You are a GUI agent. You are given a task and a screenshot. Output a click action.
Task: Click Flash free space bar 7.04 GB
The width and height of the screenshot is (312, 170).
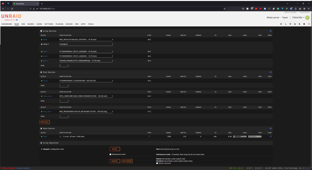point(255,136)
